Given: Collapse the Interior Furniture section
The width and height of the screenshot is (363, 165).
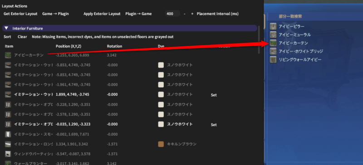Looking at the screenshot, I should pos(6,28).
